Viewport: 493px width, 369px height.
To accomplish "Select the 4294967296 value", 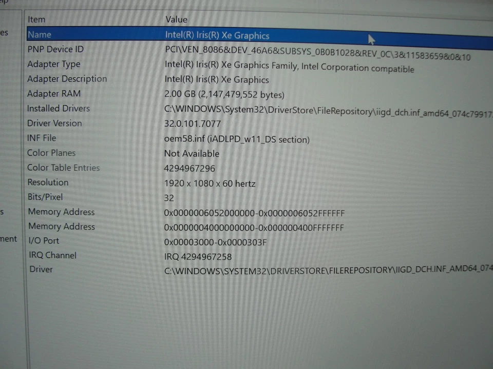I will point(189,169).
